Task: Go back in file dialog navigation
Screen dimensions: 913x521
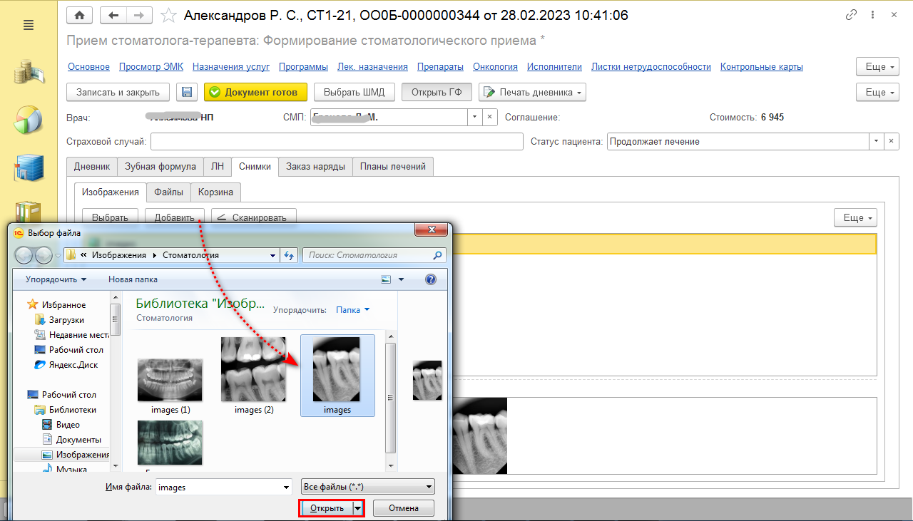Action: (25, 255)
